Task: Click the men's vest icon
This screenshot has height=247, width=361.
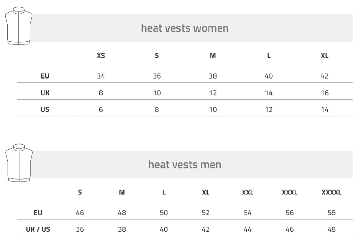Action: pos(18,162)
